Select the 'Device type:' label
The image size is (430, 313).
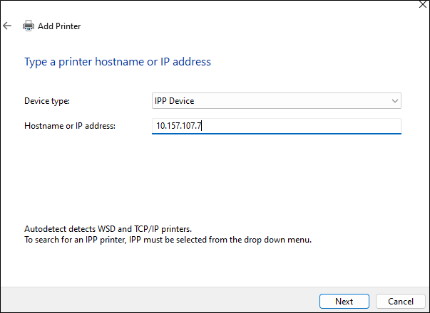(x=47, y=101)
